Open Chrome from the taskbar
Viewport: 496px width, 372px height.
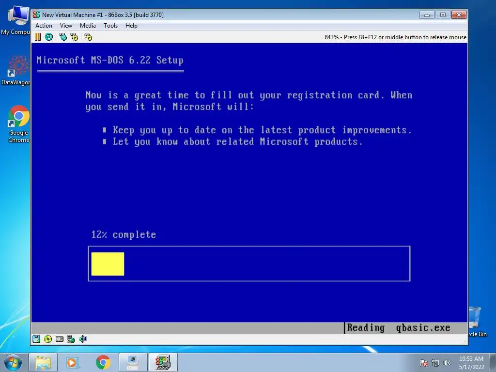pyautogui.click(x=103, y=362)
